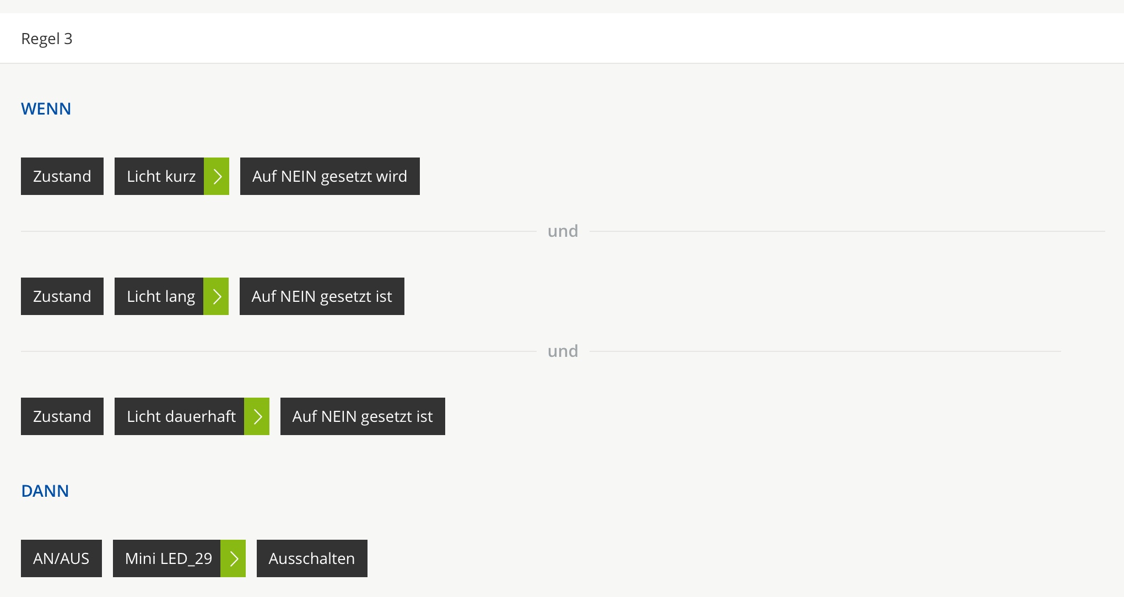This screenshot has height=597, width=1124.
Task: Open the AN/AUS action type block
Action: (x=61, y=558)
